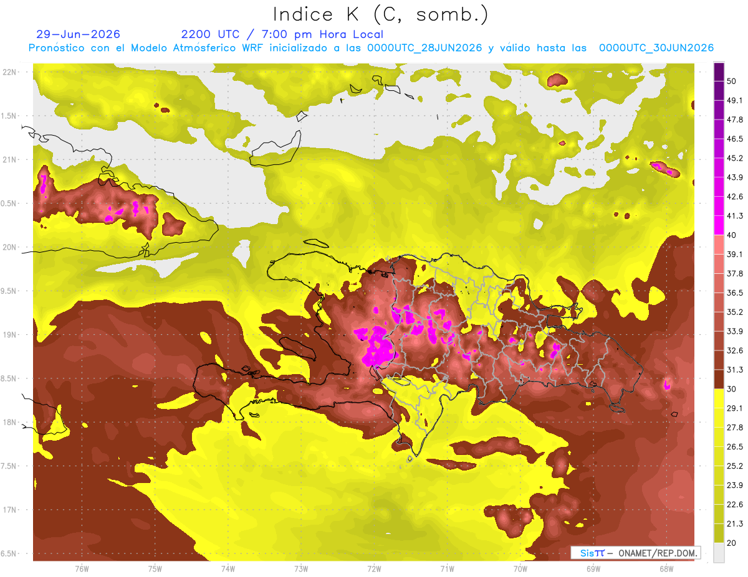Screen dimensions: 748x577
Task: Click color scale value "49.1"
Action: [734, 100]
